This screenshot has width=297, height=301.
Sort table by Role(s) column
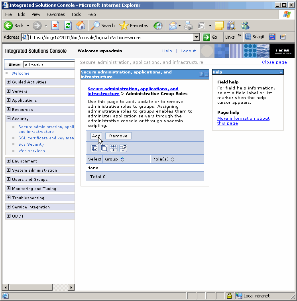[x=173, y=159]
